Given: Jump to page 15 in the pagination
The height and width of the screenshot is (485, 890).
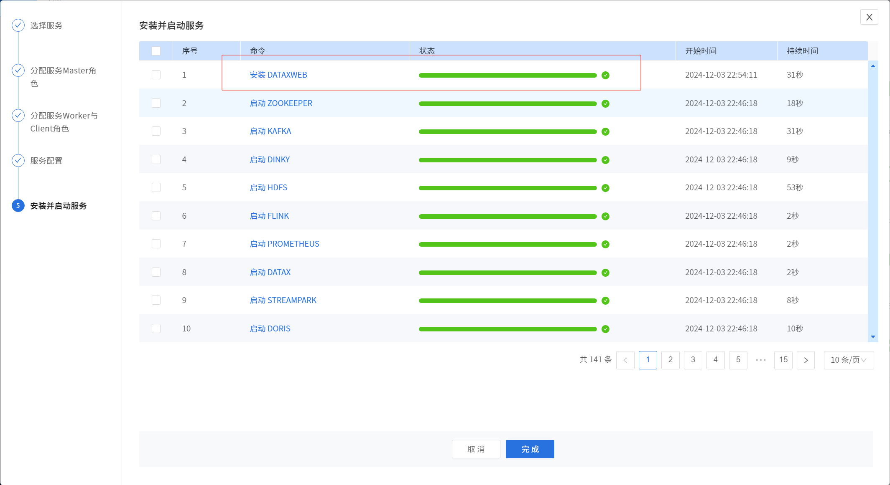Looking at the screenshot, I should (783, 360).
